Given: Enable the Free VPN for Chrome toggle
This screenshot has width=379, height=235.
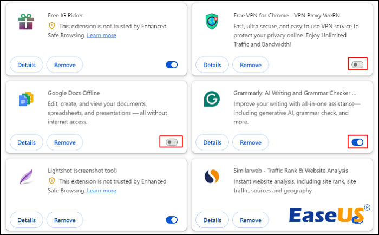Looking at the screenshot, I should 357,65.
